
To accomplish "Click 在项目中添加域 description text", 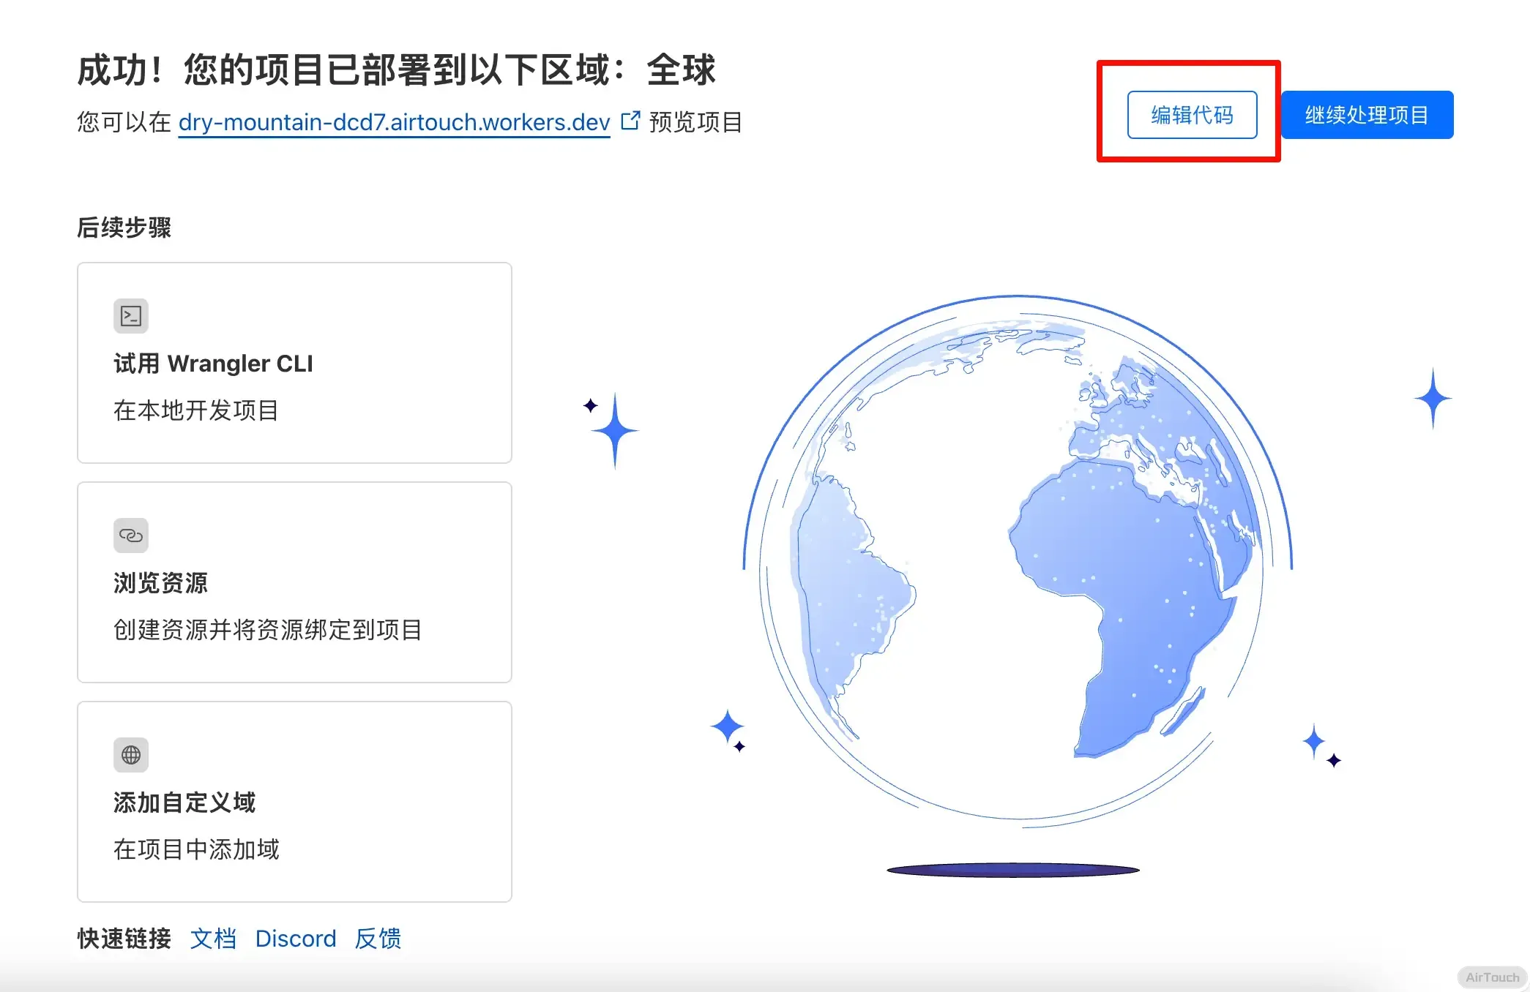I will [x=196, y=849].
